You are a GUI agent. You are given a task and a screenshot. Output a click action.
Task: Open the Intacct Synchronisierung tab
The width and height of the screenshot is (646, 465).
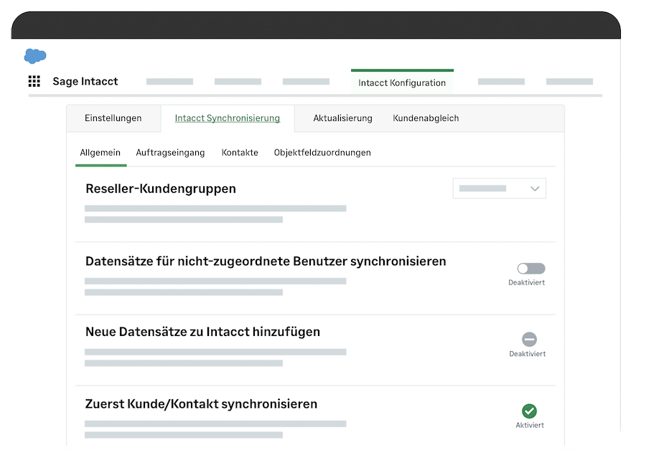[228, 118]
